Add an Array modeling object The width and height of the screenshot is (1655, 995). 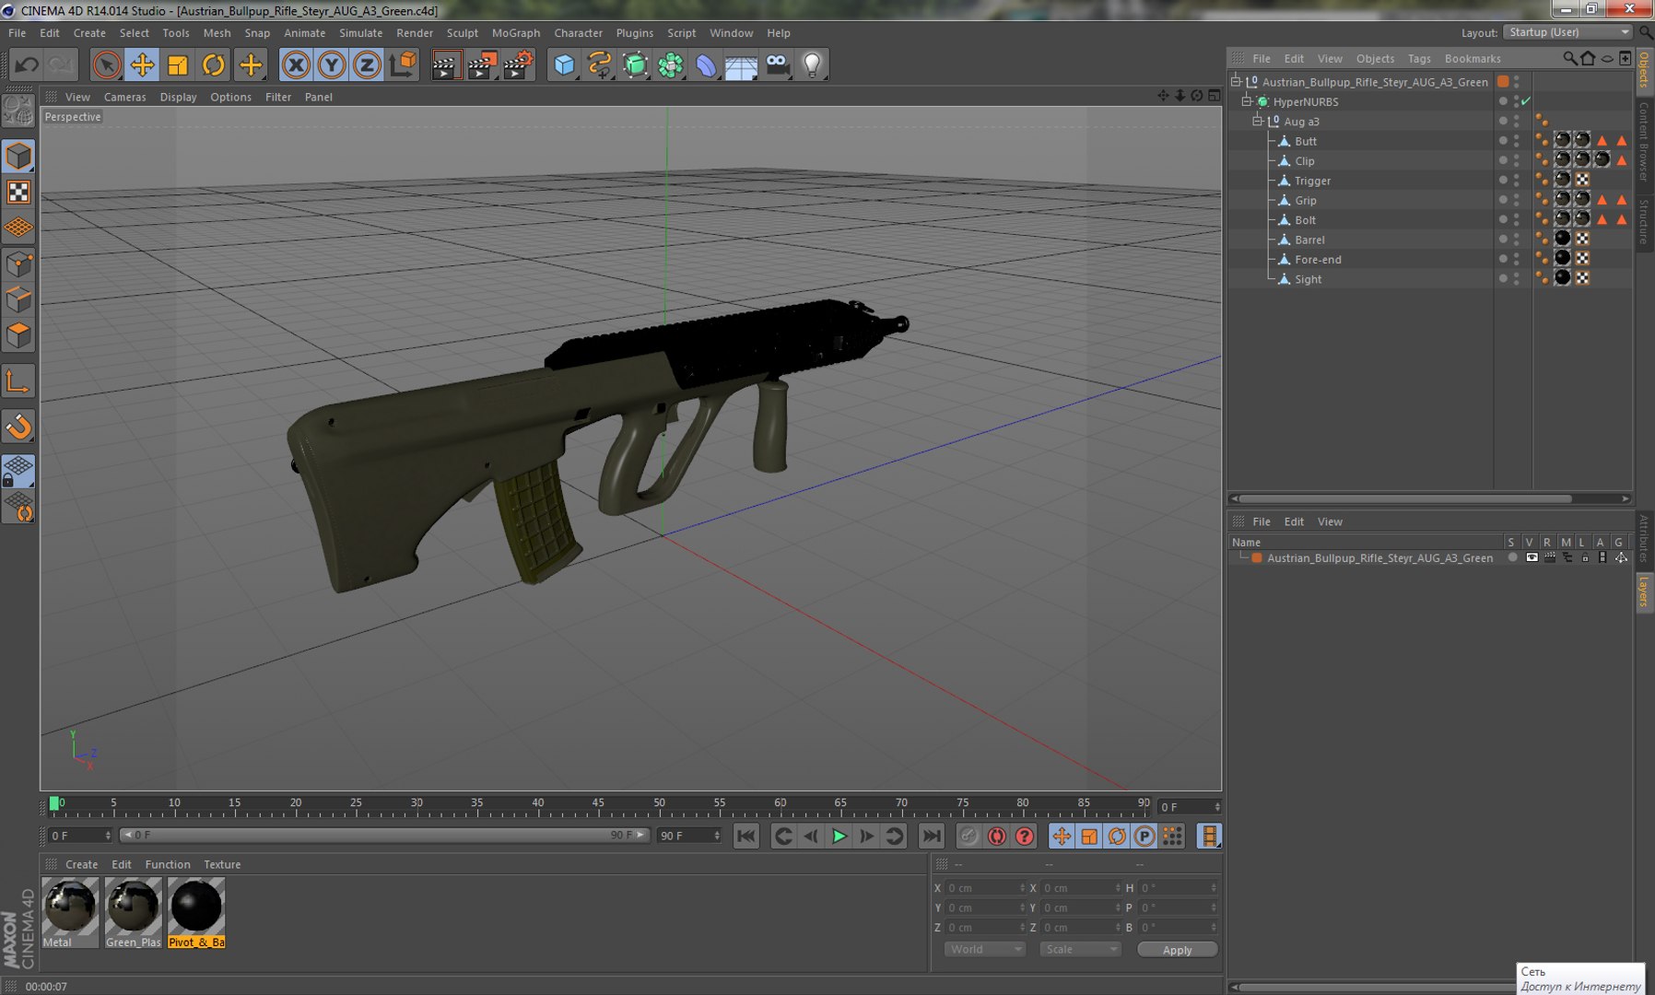click(x=671, y=64)
